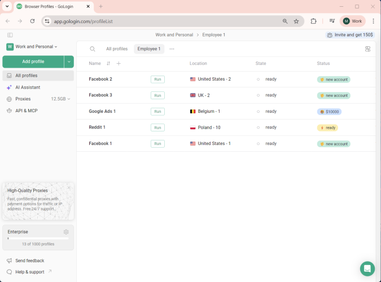Viewport: 381px width, 282px height.
Task: Click United States - 2 proxy location
Action: 211,79
